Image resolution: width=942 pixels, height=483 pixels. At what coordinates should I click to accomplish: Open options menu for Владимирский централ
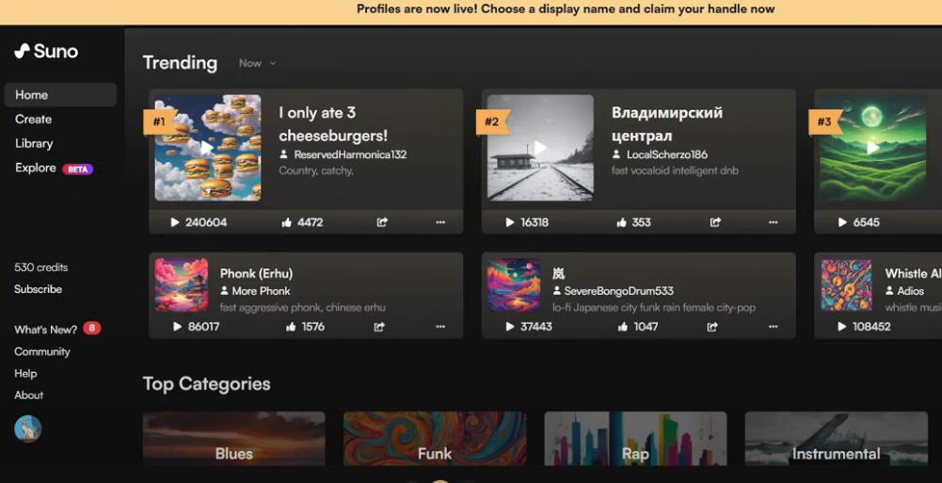pyautogui.click(x=773, y=222)
